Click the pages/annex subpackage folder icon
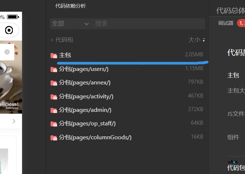Image resolution: width=245 pixels, height=174 pixels. pos(54,83)
